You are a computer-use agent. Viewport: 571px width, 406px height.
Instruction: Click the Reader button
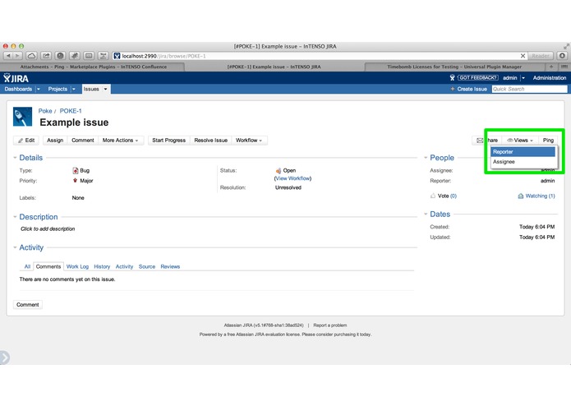click(x=541, y=56)
